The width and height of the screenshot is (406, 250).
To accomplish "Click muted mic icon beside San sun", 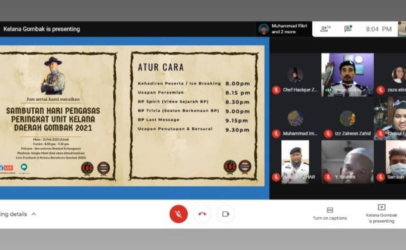I will point(380,177).
